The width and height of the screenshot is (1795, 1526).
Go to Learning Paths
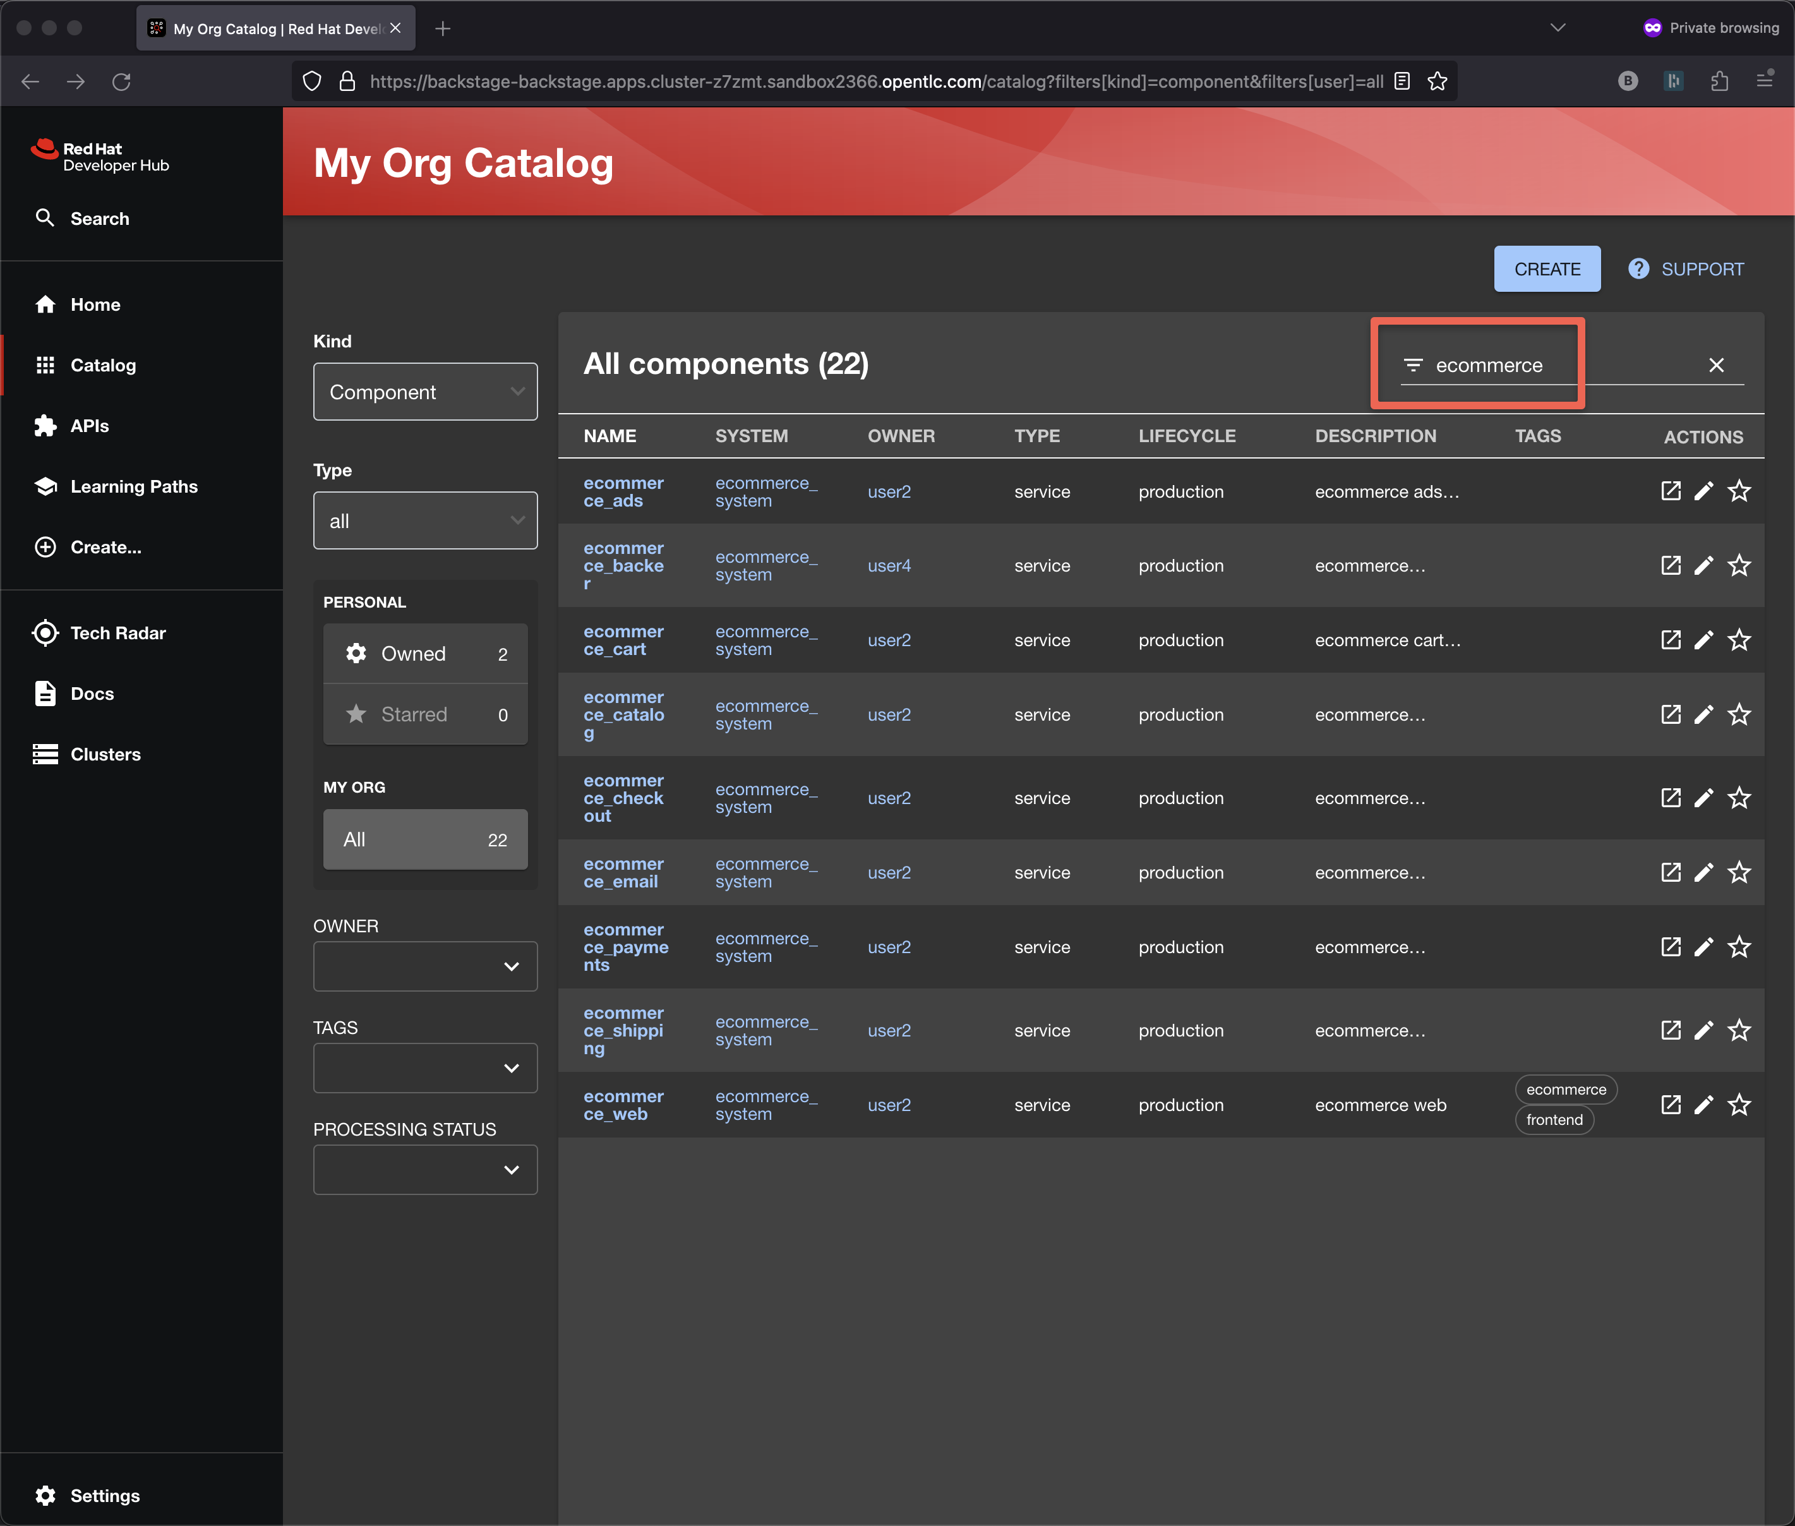pos(133,486)
